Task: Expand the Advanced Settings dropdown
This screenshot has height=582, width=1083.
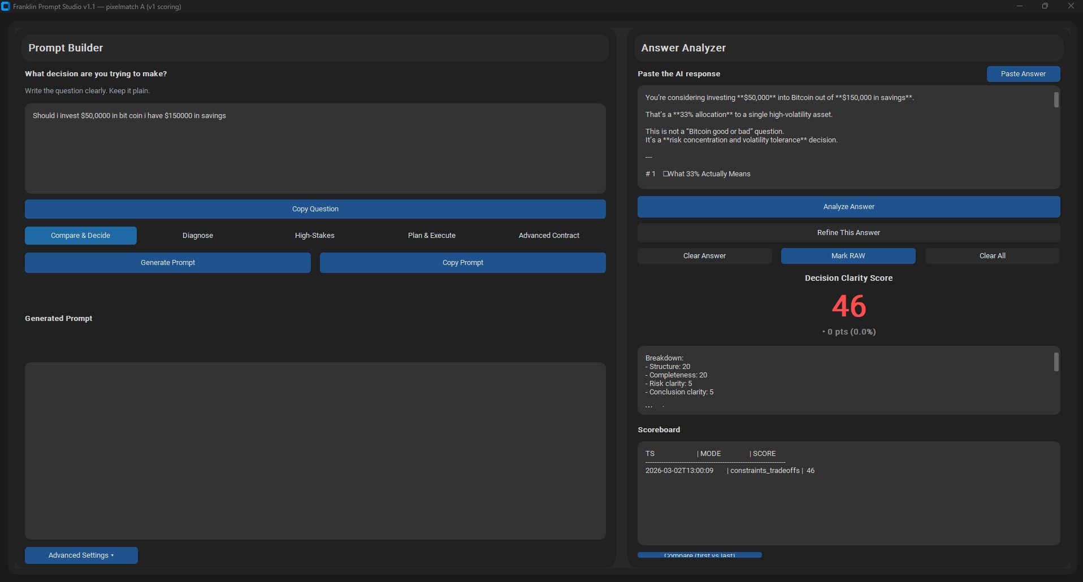Action: (x=81, y=555)
